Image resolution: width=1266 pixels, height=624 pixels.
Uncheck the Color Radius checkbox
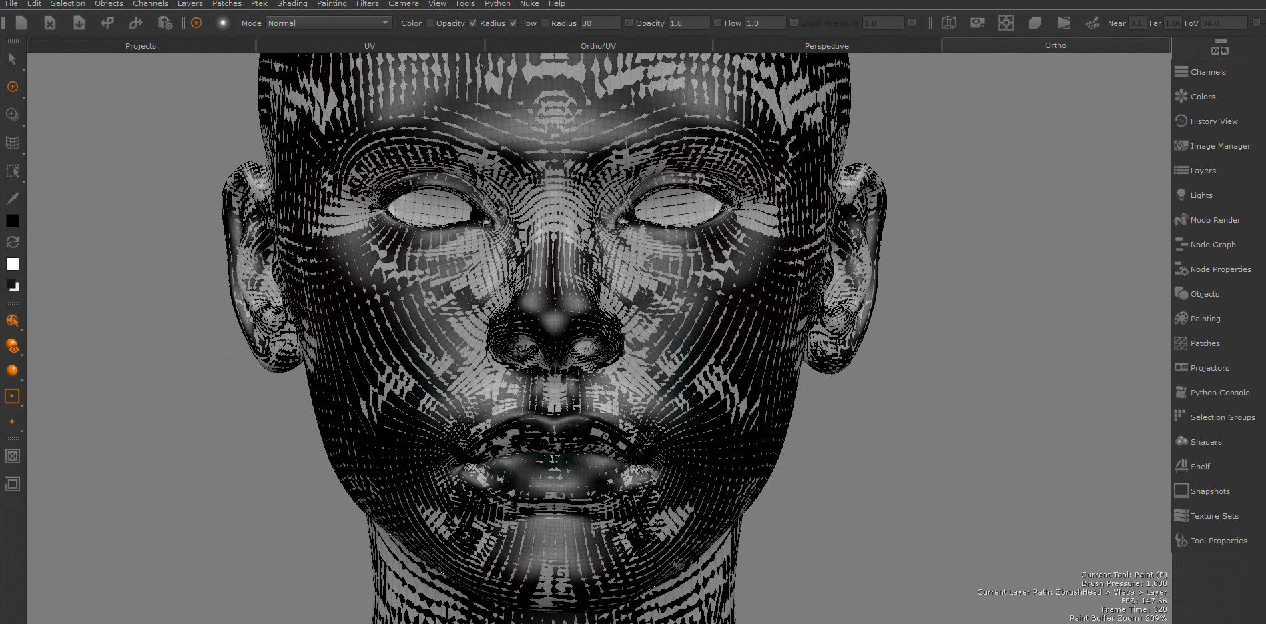click(473, 23)
